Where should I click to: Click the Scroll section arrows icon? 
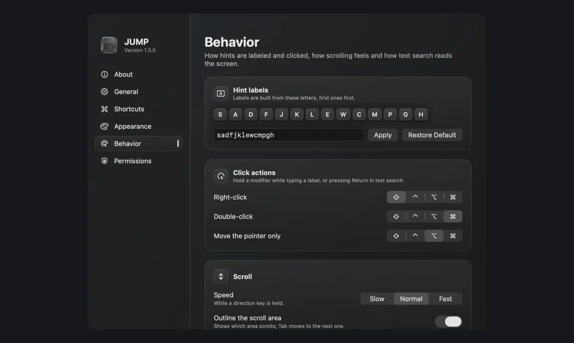point(221,277)
